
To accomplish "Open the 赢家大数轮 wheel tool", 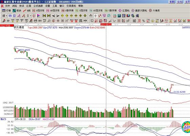I will (x=139, y=10).
